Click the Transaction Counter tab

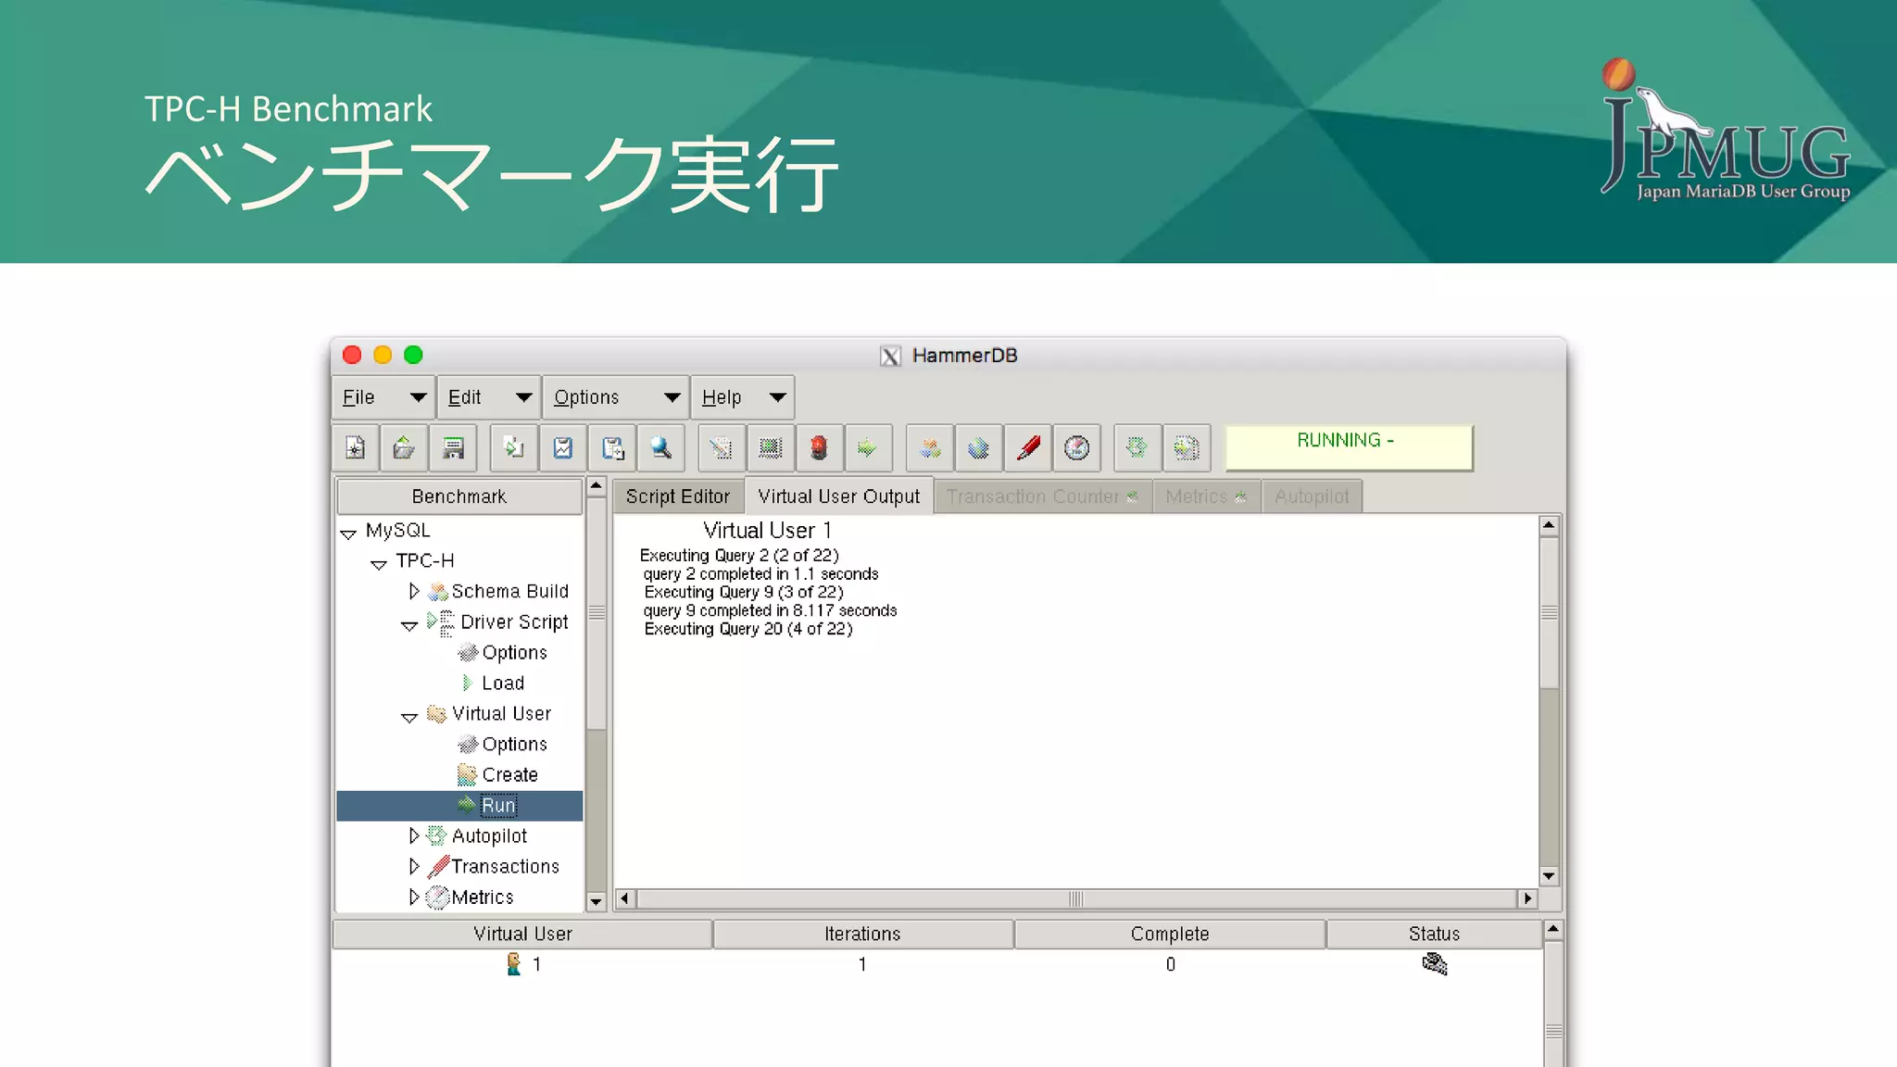pyautogui.click(x=1042, y=496)
